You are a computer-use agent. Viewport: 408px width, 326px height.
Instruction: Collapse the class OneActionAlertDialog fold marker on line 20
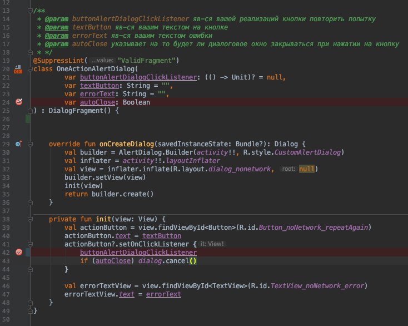(x=30, y=69)
